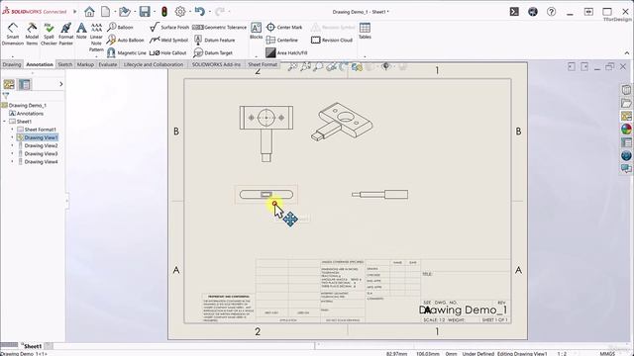Add a Surface Finish symbol
Viewport: 634px width, 356px height.
pyautogui.click(x=169, y=27)
